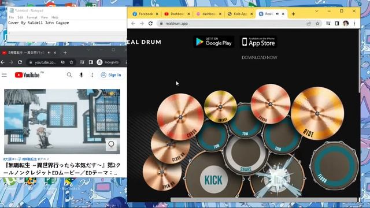Close the YouTube tab in the incognito window
Screen dimensions: 370x208
55,53
